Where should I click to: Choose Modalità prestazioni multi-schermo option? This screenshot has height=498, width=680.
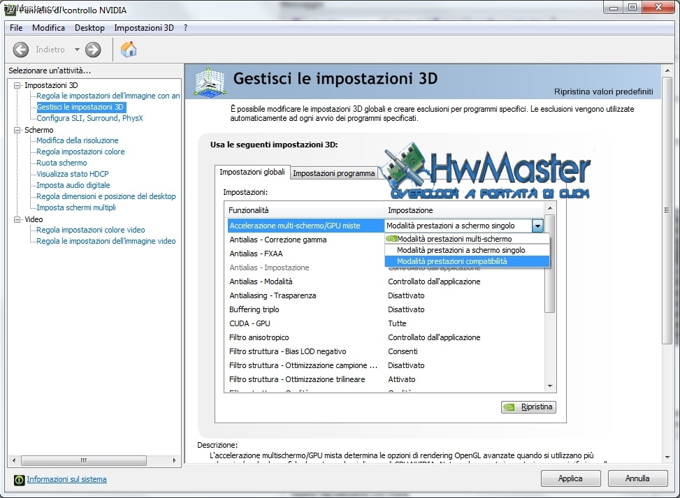coord(467,239)
